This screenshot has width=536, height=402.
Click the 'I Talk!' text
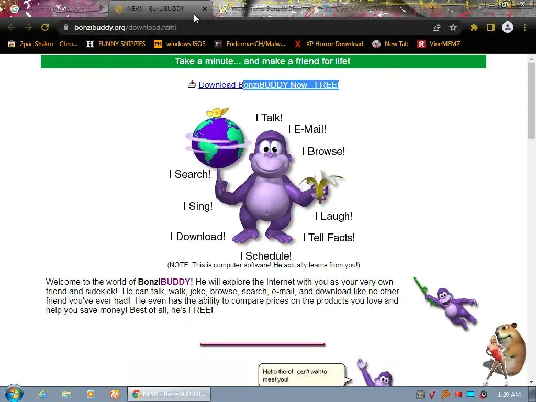[x=270, y=118]
